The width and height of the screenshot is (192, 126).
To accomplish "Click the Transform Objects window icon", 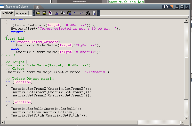I will tap(2, 7).
